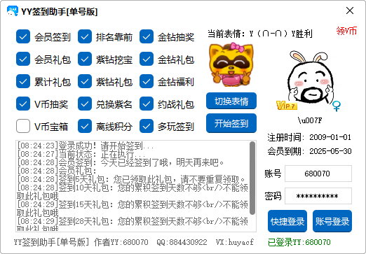The width and height of the screenshot is (366, 254).
Task: Click the 当前表情 status text
Action: (x=260, y=34)
